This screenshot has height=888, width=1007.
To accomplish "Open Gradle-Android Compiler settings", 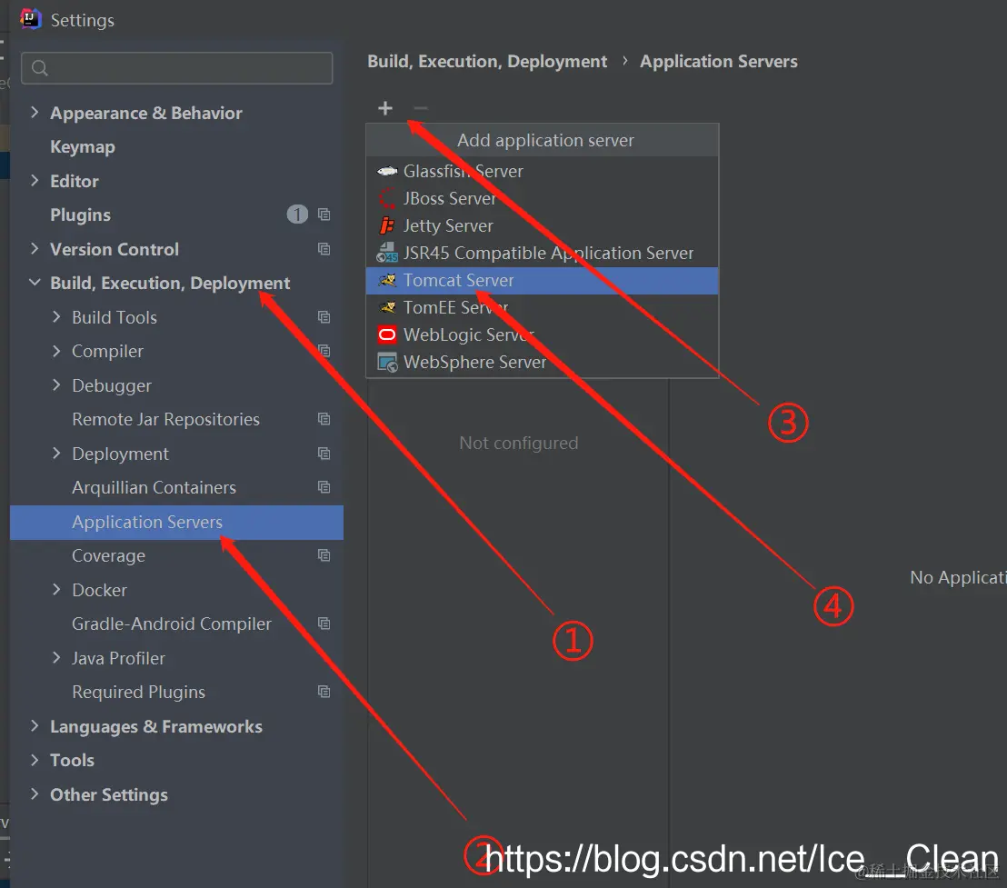I will pyautogui.click(x=172, y=624).
